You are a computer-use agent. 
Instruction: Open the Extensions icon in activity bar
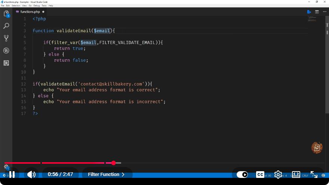pos(6,63)
